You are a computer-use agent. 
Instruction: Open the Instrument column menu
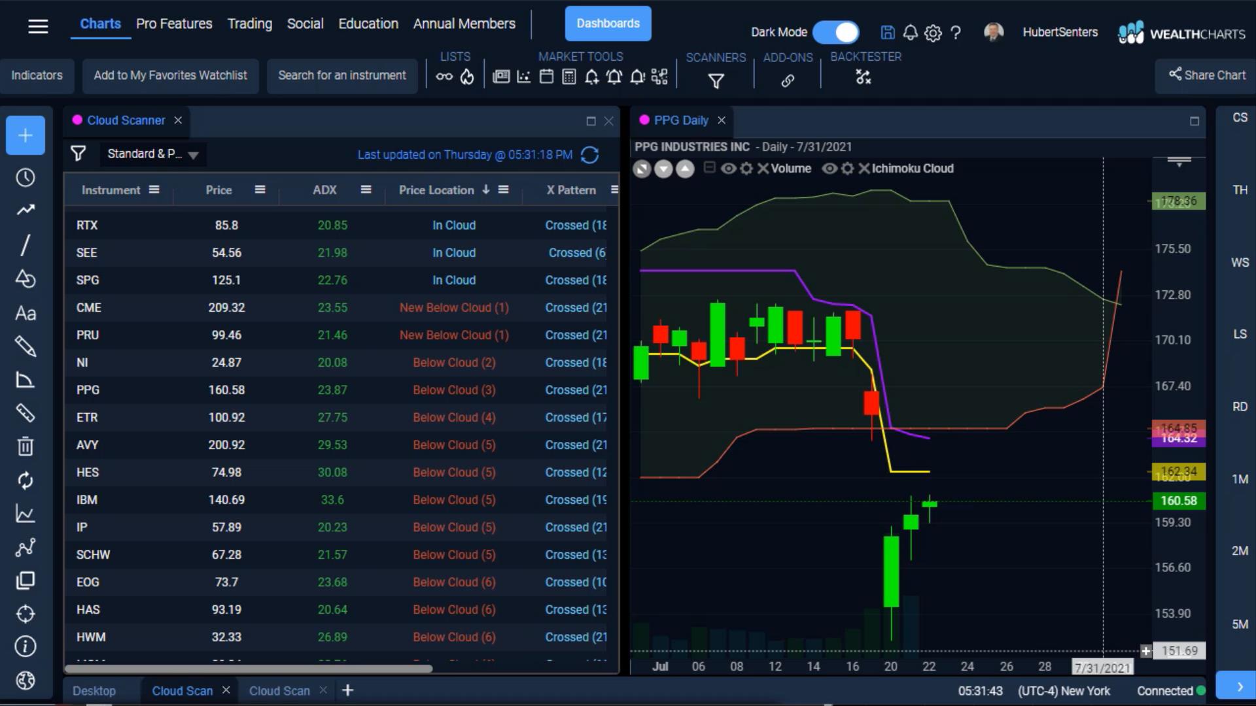point(154,190)
